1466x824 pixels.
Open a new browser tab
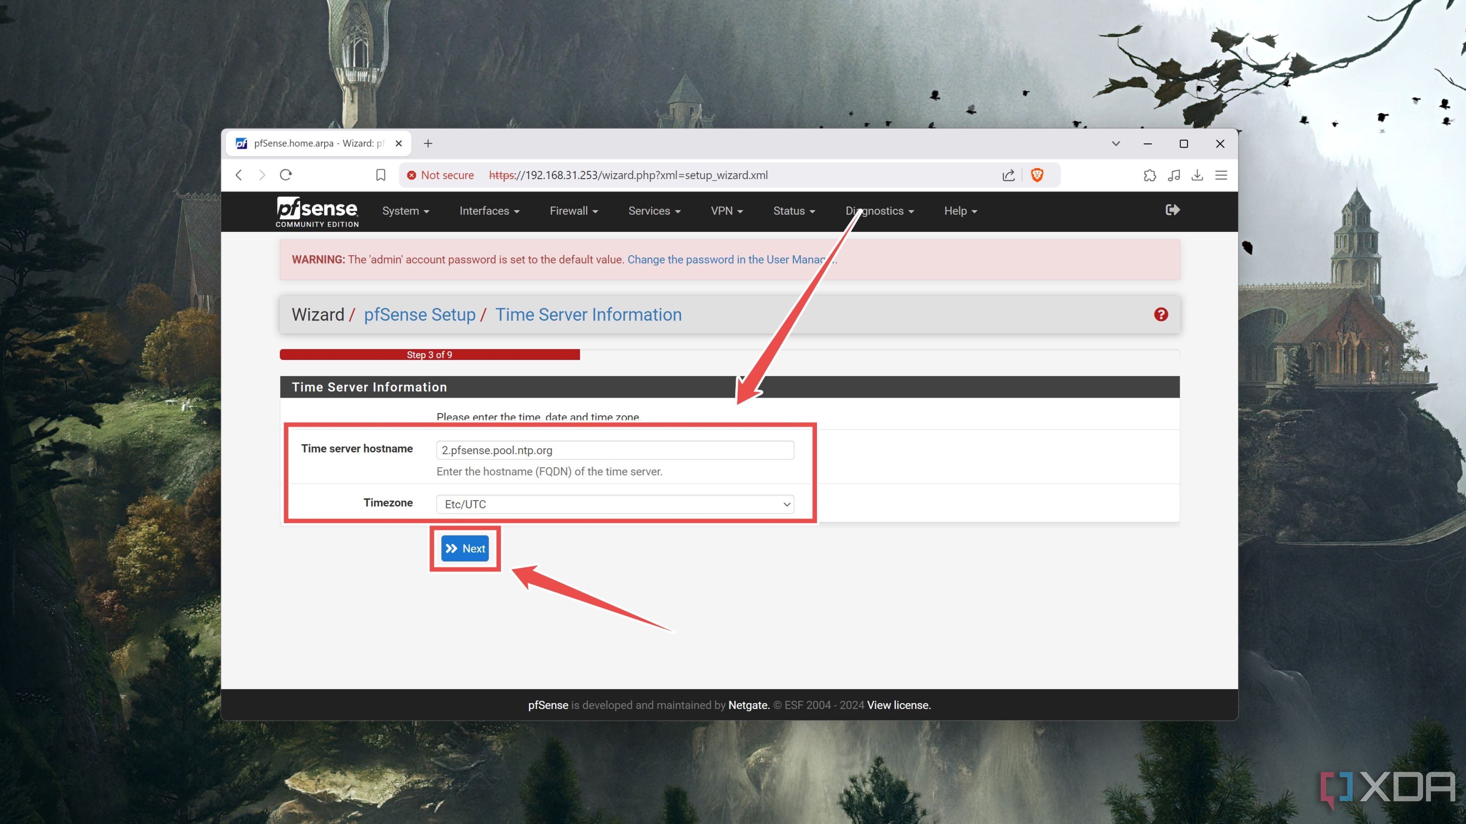pos(428,143)
